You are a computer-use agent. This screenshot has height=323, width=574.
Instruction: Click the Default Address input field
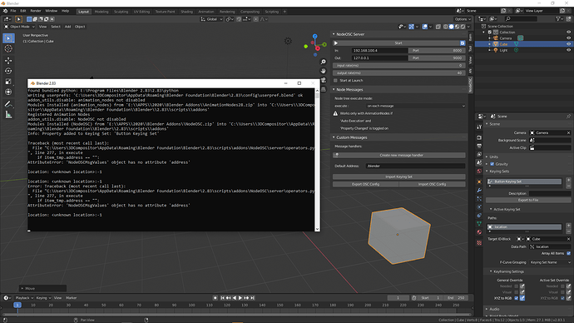point(415,166)
